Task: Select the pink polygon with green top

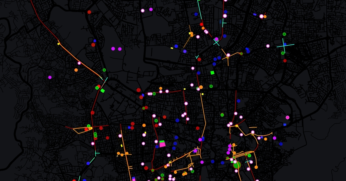Action: [x=162, y=144]
